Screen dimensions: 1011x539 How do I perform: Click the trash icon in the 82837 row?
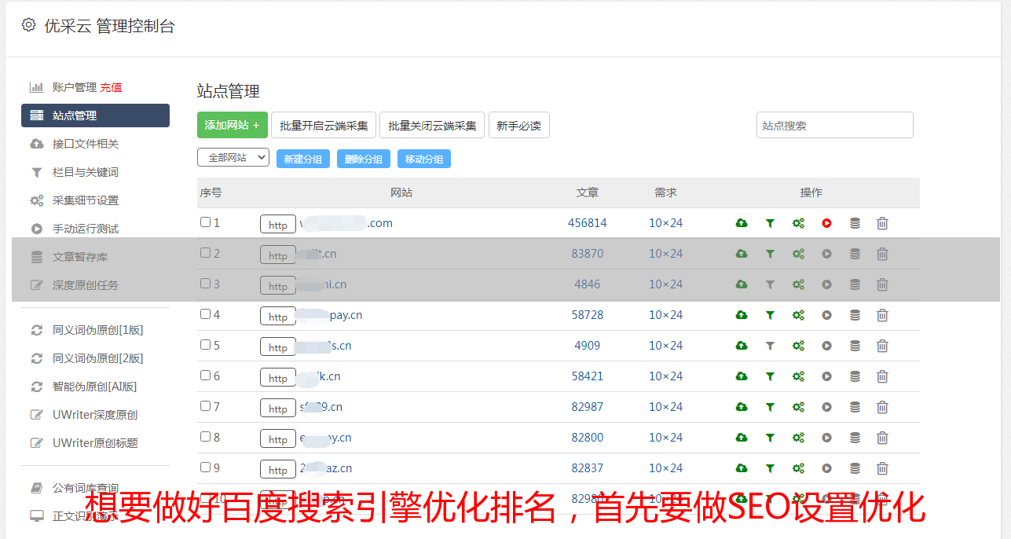[882, 468]
